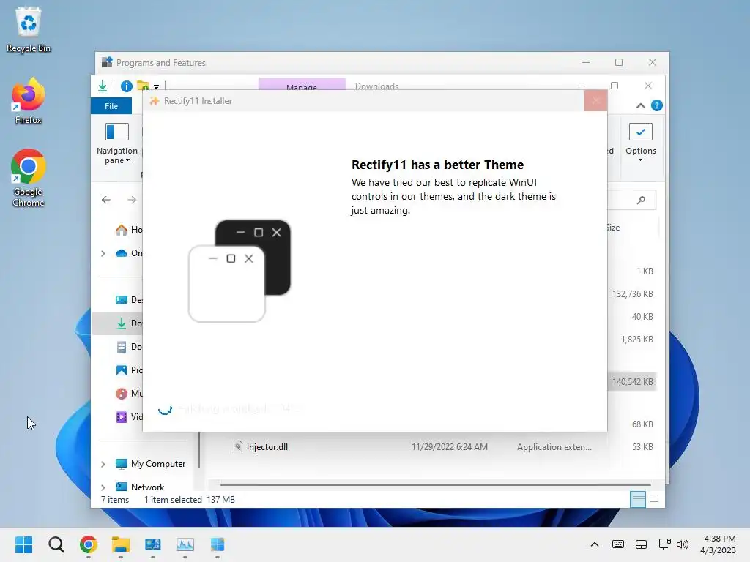Open the taskbar Search icon

click(56, 544)
